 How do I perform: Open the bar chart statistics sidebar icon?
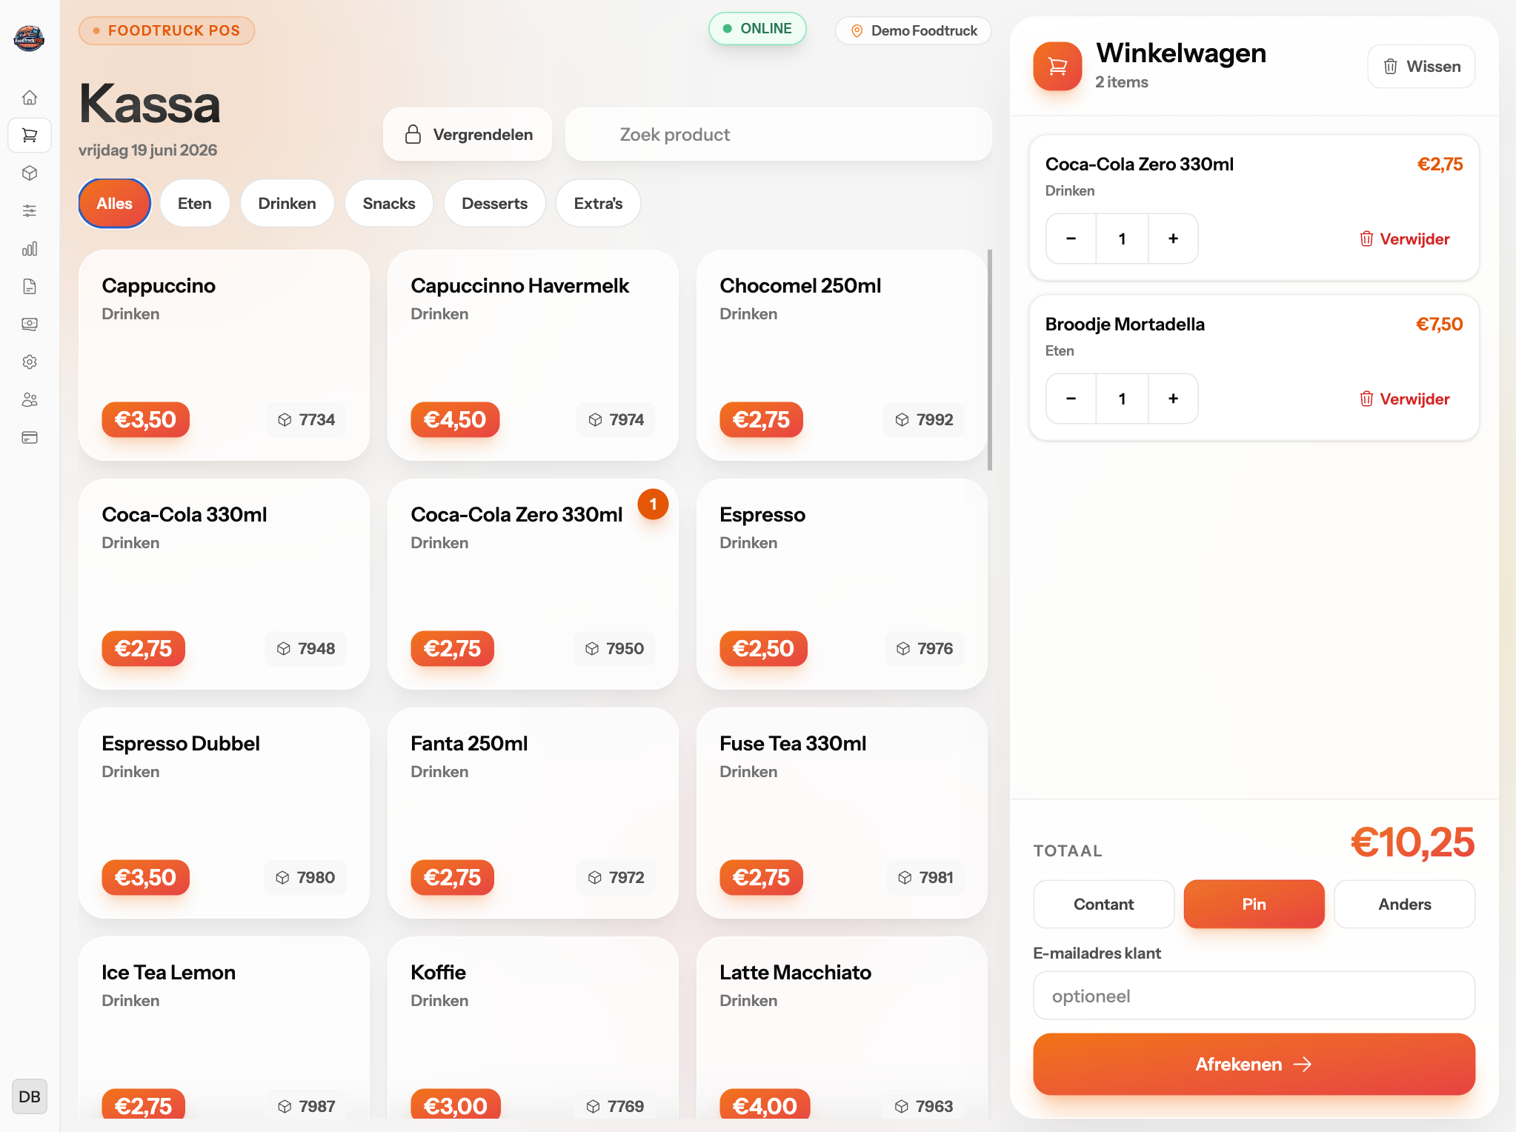pyautogui.click(x=30, y=248)
